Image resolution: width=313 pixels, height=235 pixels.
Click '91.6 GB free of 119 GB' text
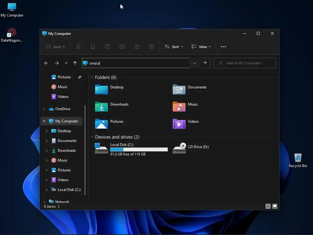(128, 154)
